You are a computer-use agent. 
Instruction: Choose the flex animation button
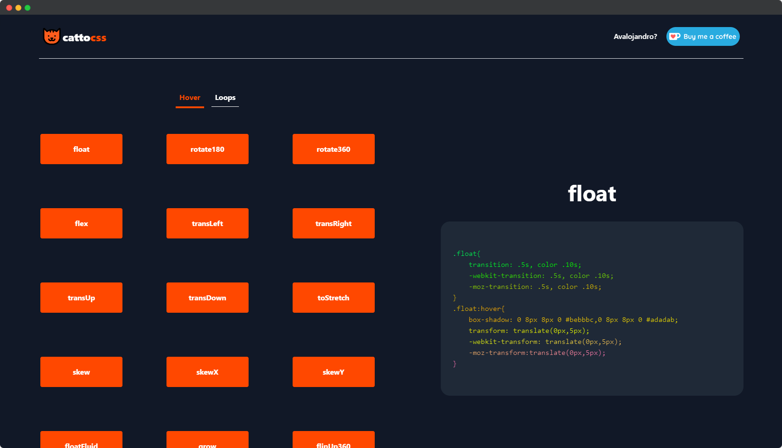tap(81, 223)
